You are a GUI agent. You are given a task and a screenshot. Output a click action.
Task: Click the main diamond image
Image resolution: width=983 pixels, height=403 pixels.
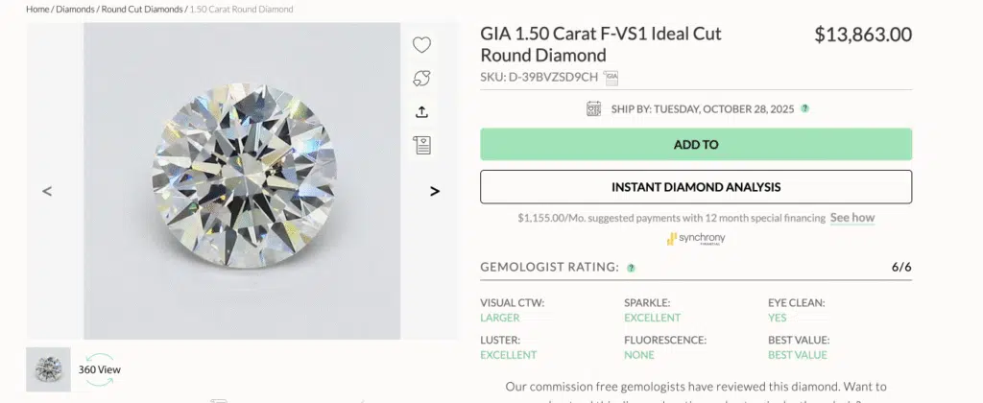(x=242, y=182)
